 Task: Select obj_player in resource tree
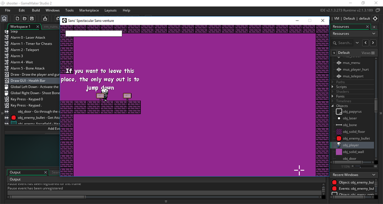coord(352,145)
